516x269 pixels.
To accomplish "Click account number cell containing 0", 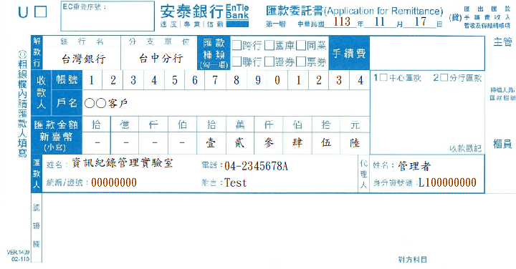I will pyautogui.click(x=277, y=80).
